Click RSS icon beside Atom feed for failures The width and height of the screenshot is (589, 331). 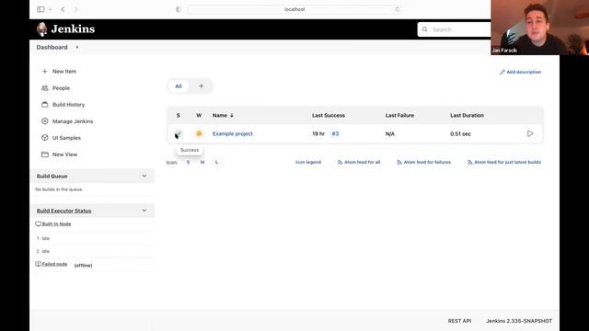pos(399,162)
